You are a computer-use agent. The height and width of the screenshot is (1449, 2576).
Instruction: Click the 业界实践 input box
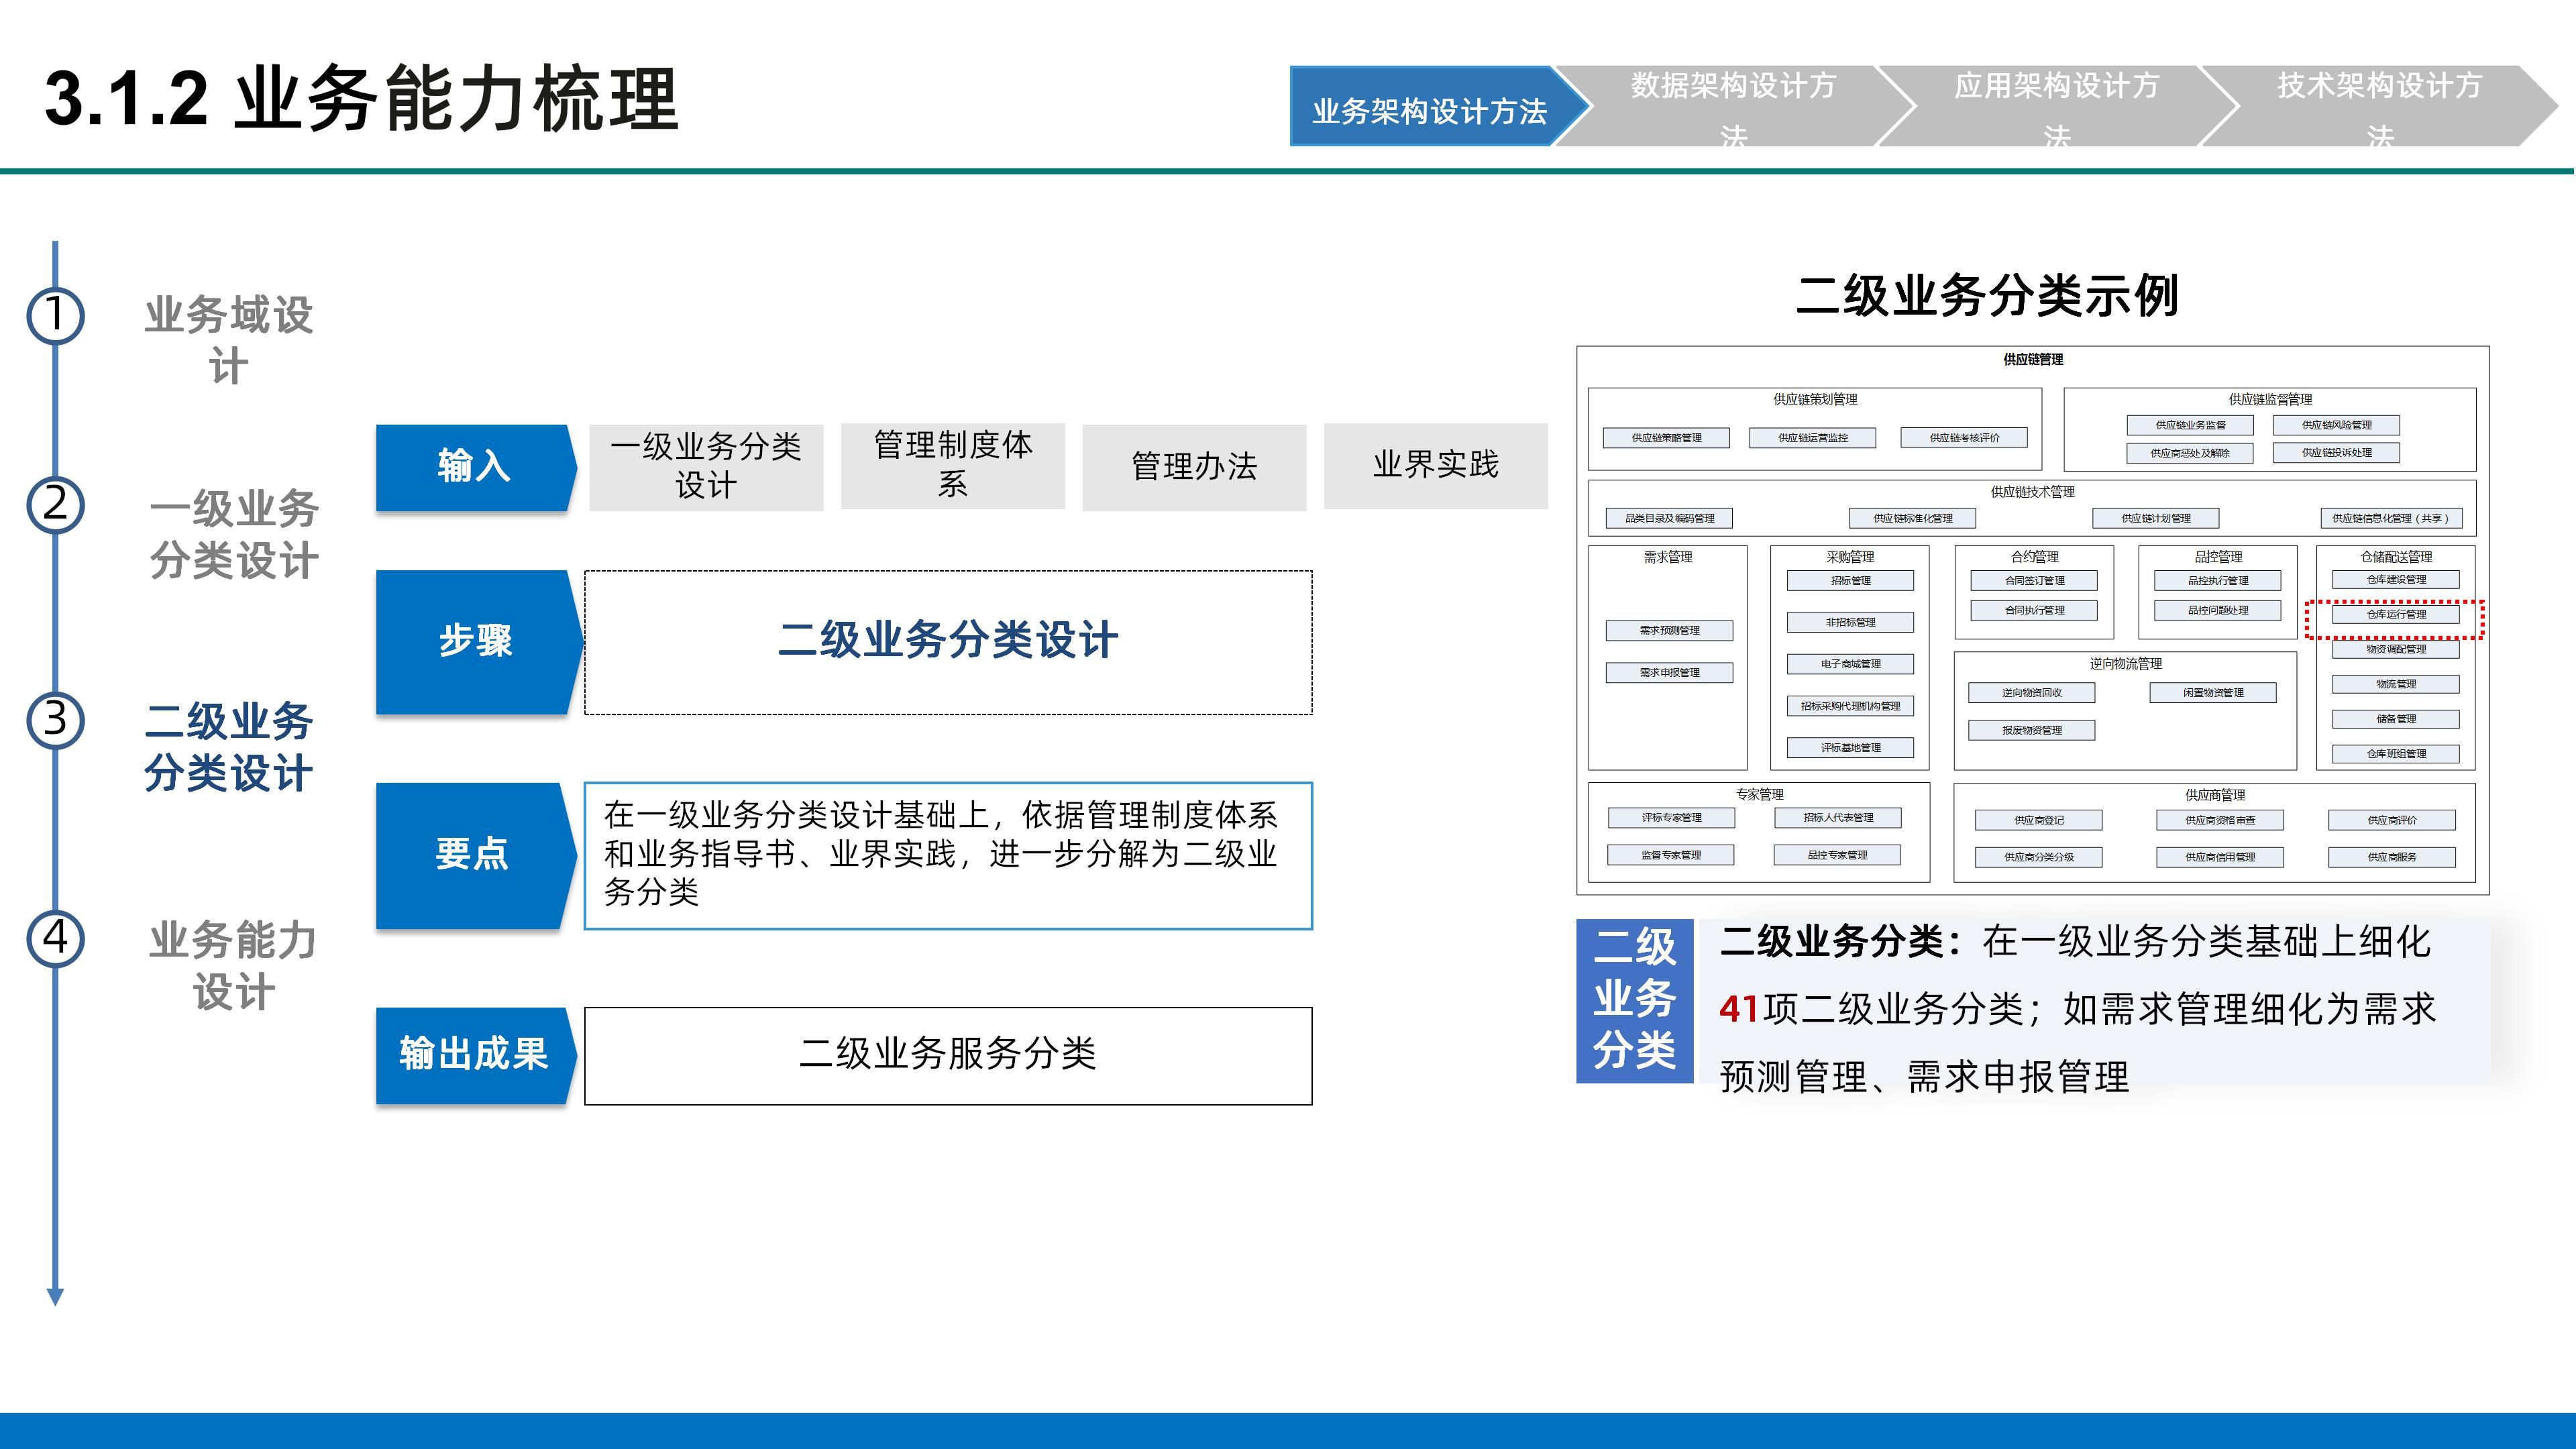click(1436, 466)
